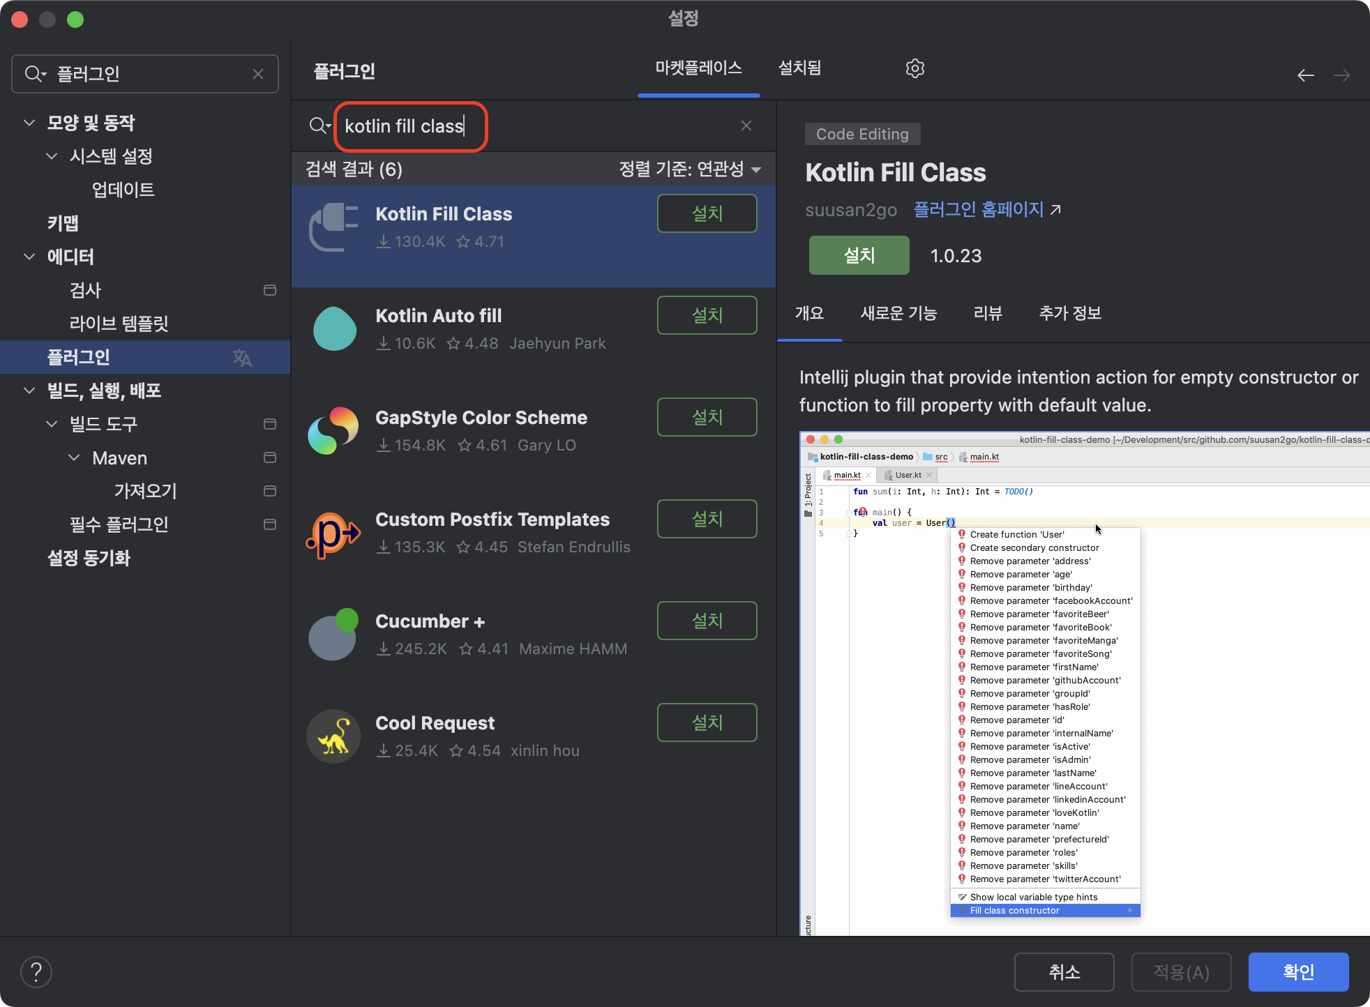This screenshot has height=1007, width=1370.
Task: Switch to the 마켓플레이스 tab
Action: [x=698, y=68]
